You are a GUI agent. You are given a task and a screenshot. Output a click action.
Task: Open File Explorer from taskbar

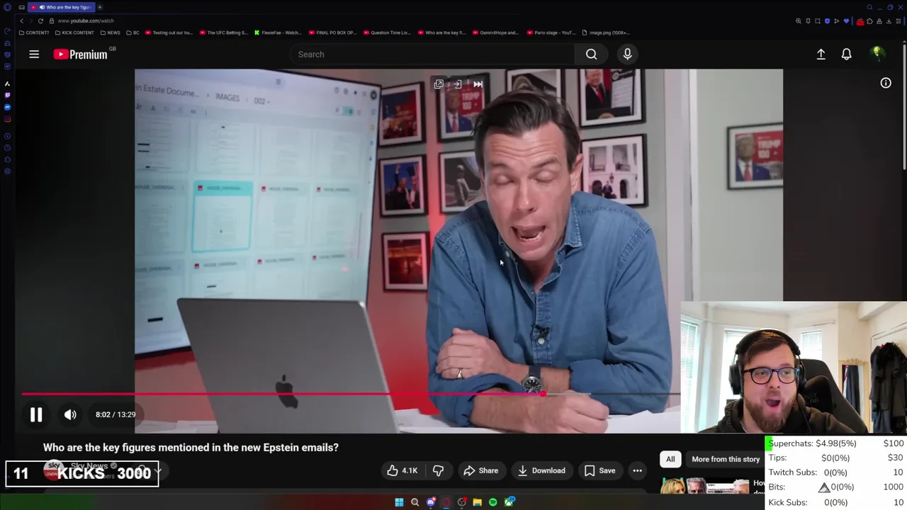pos(478,502)
